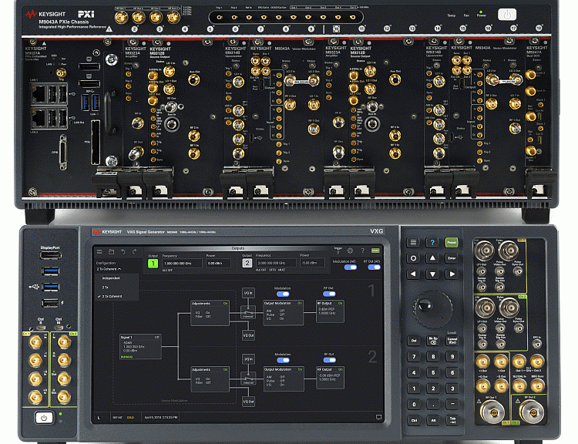This screenshot has height=444, width=578.
Task: Toggle the channel 1 Modulation switch
Action: [x=283, y=294]
